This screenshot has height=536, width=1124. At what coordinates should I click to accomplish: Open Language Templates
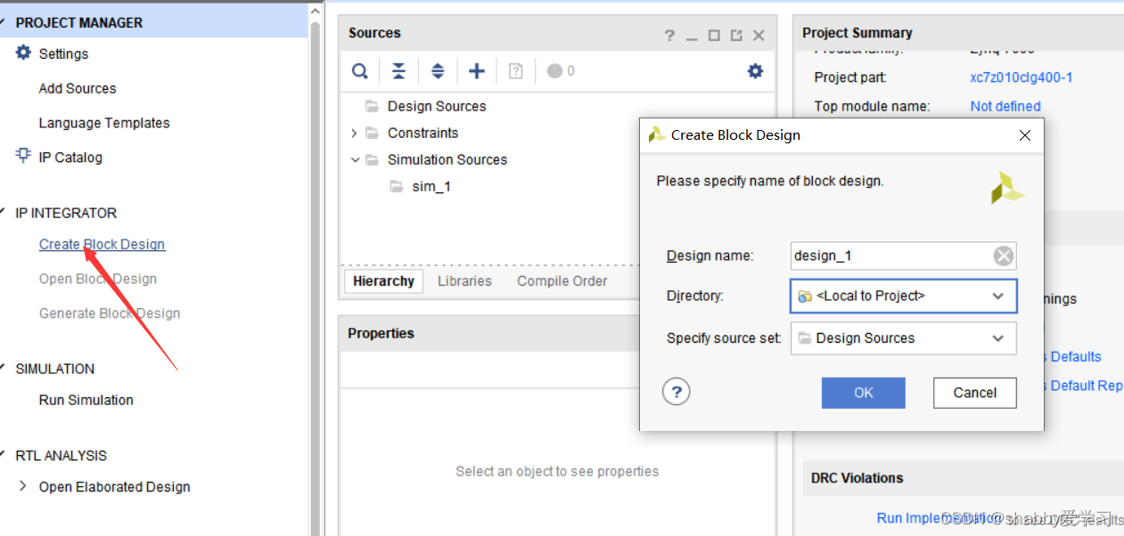(x=104, y=123)
